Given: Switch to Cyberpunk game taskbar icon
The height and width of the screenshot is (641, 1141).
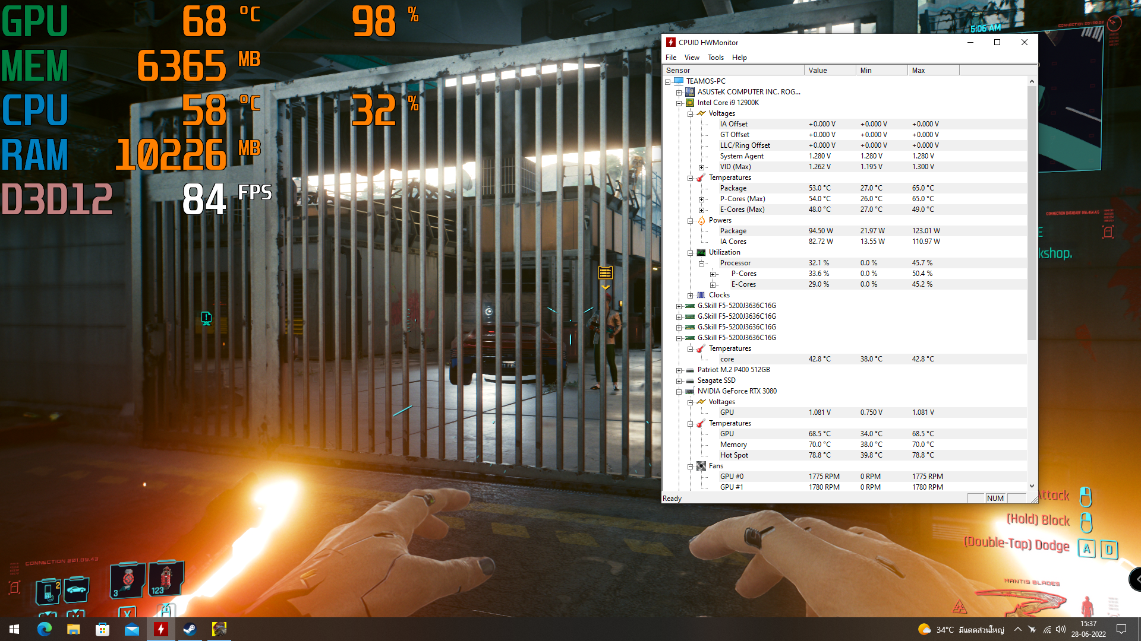Looking at the screenshot, I should point(219,629).
